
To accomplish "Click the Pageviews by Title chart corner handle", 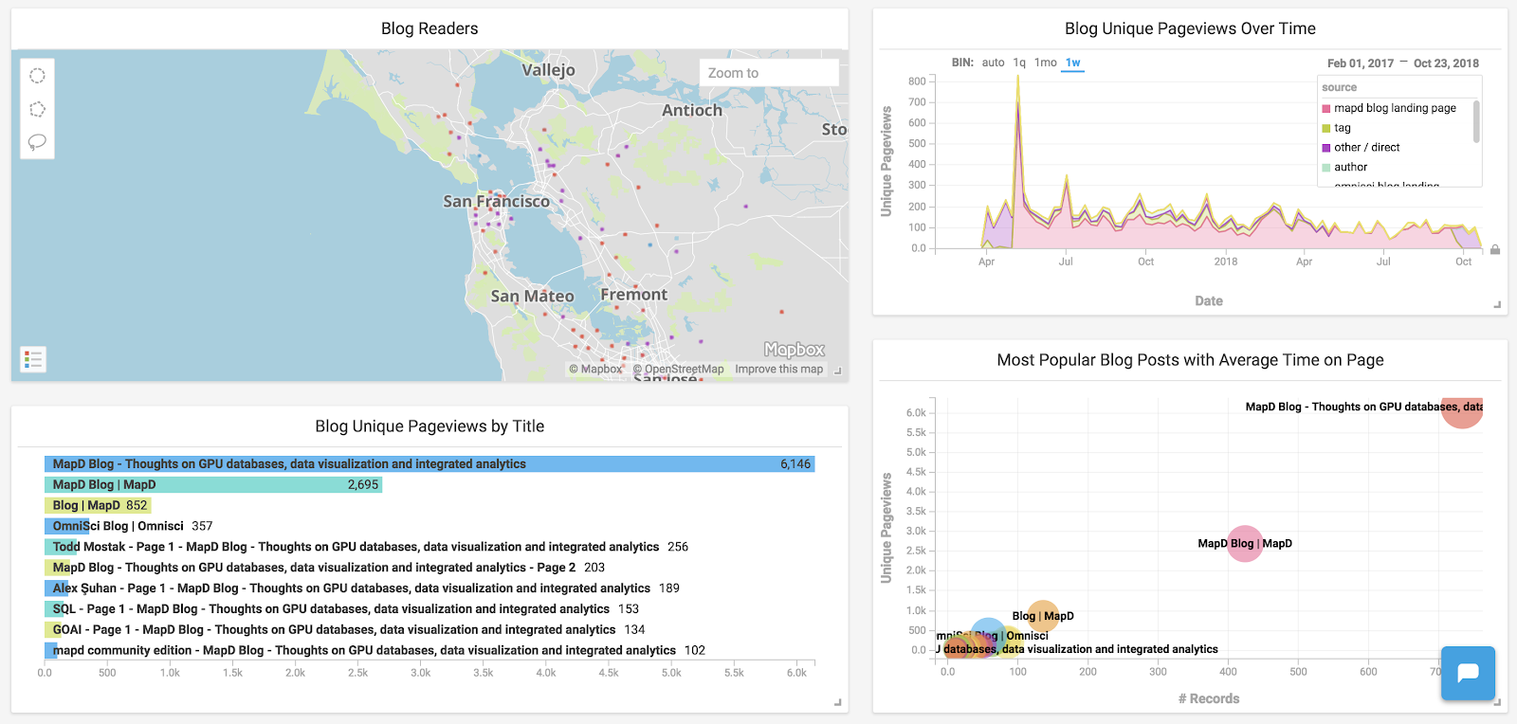I will [x=838, y=702].
